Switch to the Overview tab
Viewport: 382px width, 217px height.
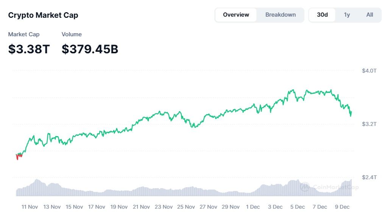(236, 15)
